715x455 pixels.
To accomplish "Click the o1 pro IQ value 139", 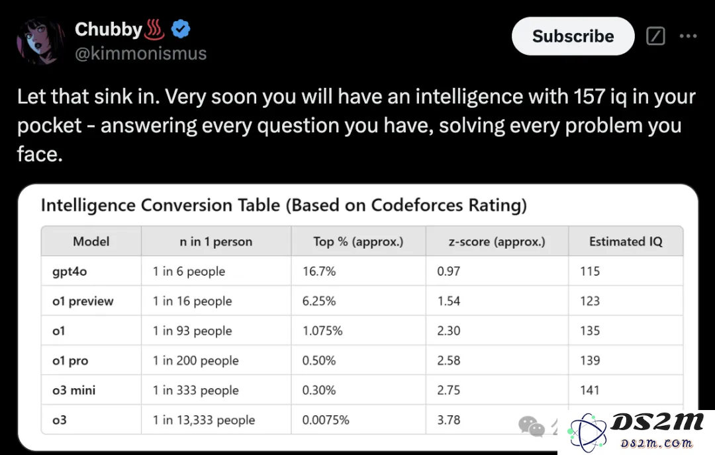I will click(x=590, y=360).
